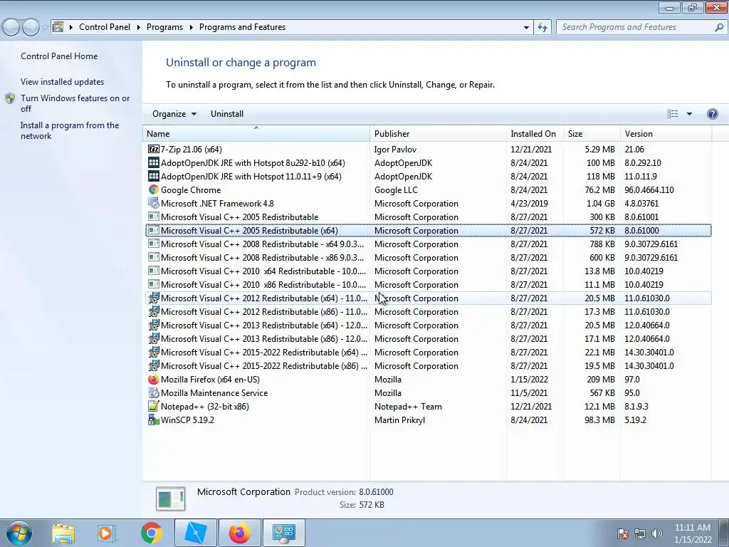
Task: Click the back navigation arrow button
Action: coord(11,27)
